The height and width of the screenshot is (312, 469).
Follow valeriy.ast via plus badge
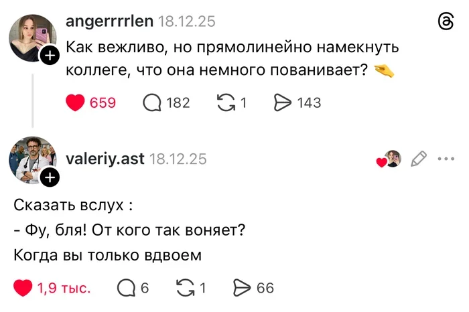(x=50, y=178)
